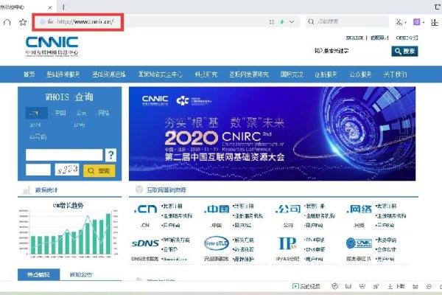Select the .网络 WHOIS query type
The image size is (442, 295).
coord(102,113)
